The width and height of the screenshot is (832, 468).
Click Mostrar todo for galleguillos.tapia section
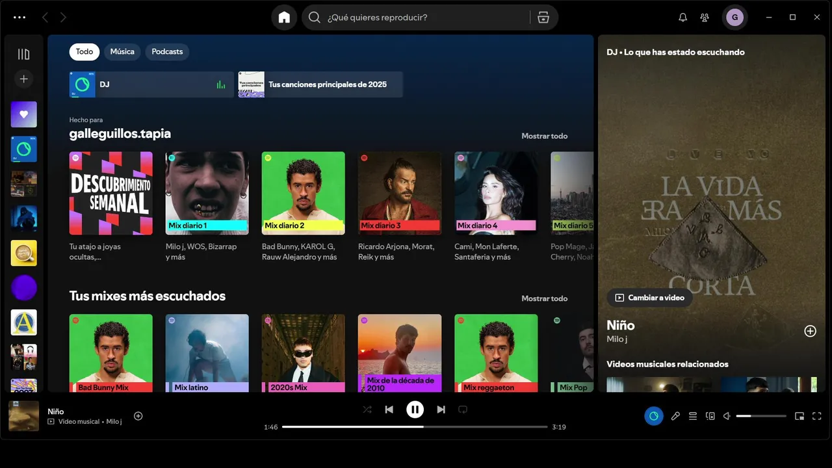544,136
